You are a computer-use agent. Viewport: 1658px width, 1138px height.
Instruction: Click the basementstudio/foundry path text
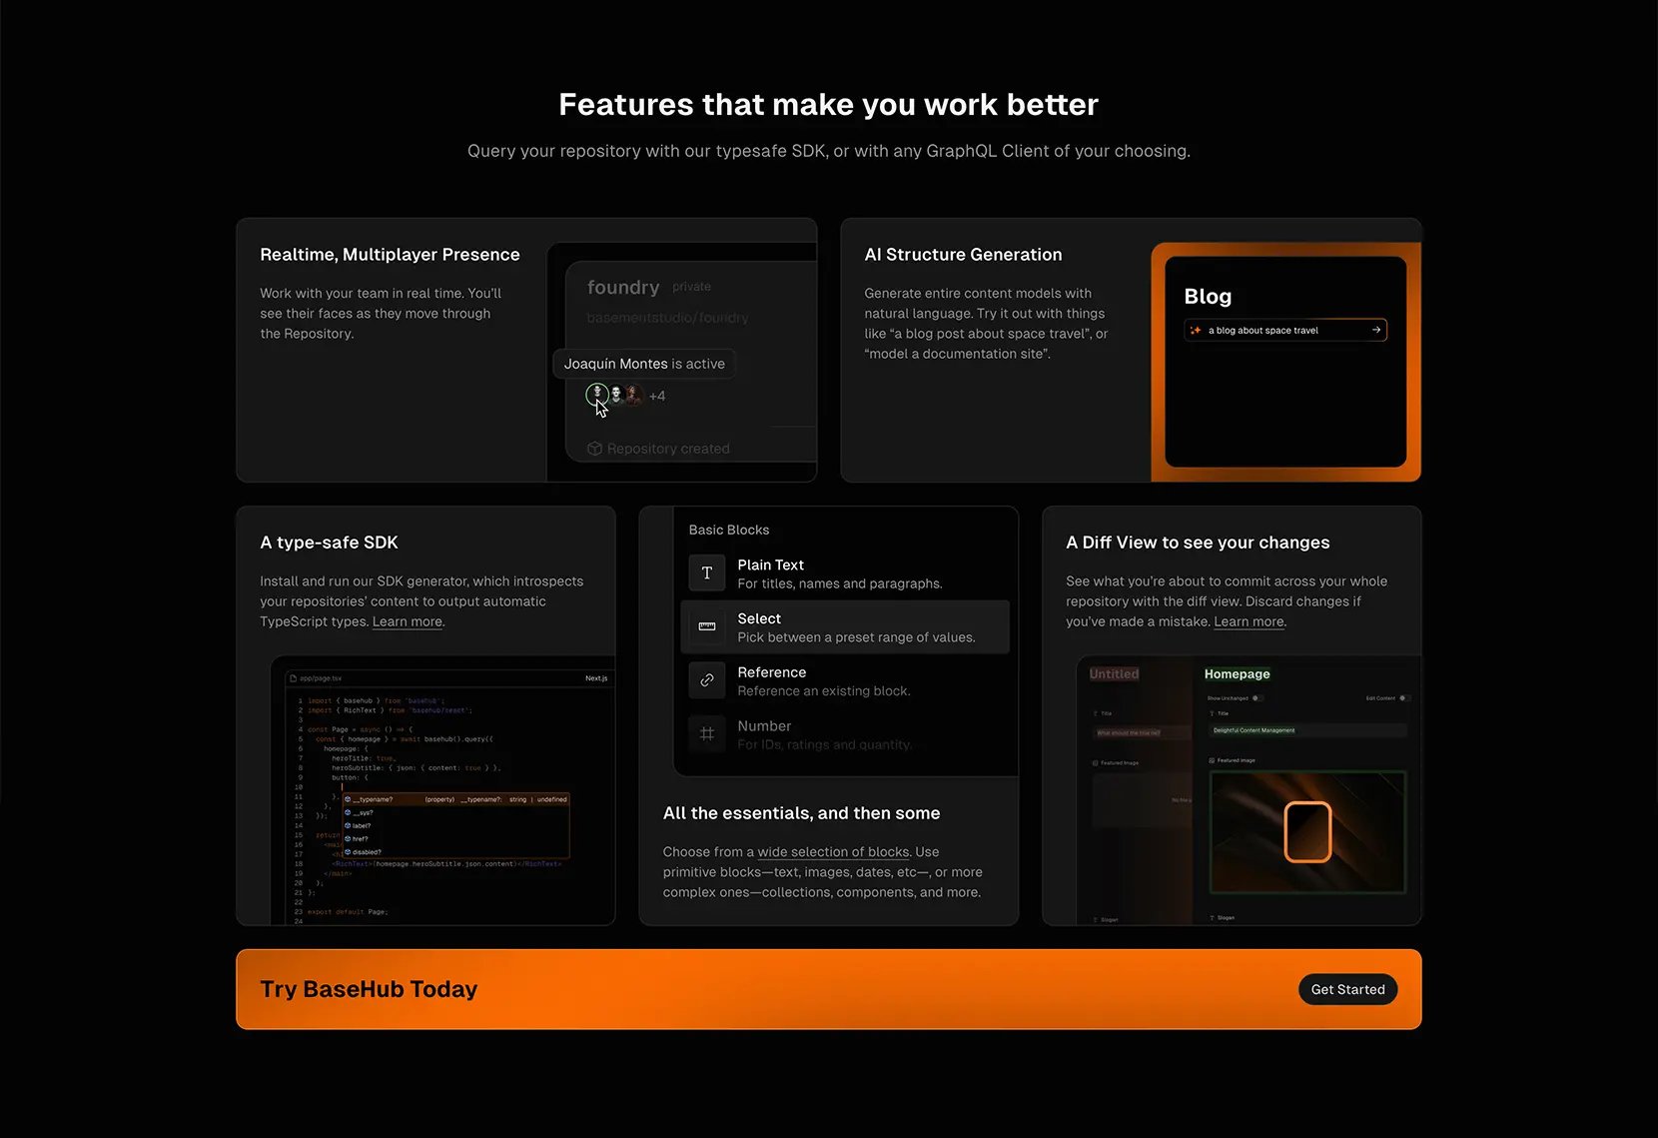coord(667,318)
